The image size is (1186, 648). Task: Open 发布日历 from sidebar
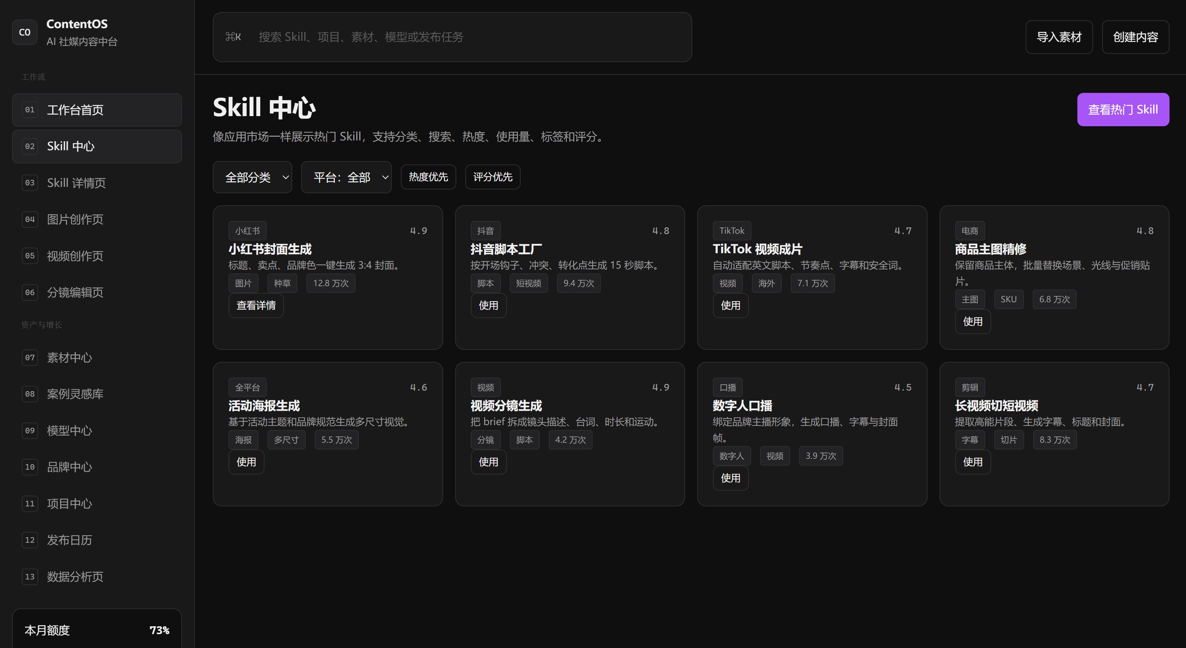97,540
